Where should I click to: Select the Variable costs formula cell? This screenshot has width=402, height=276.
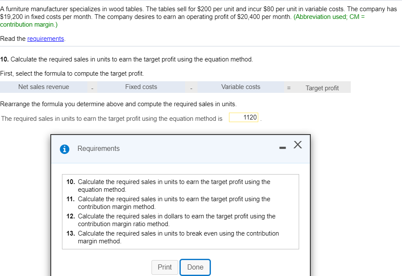pyautogui.click(x=241, y=87)
